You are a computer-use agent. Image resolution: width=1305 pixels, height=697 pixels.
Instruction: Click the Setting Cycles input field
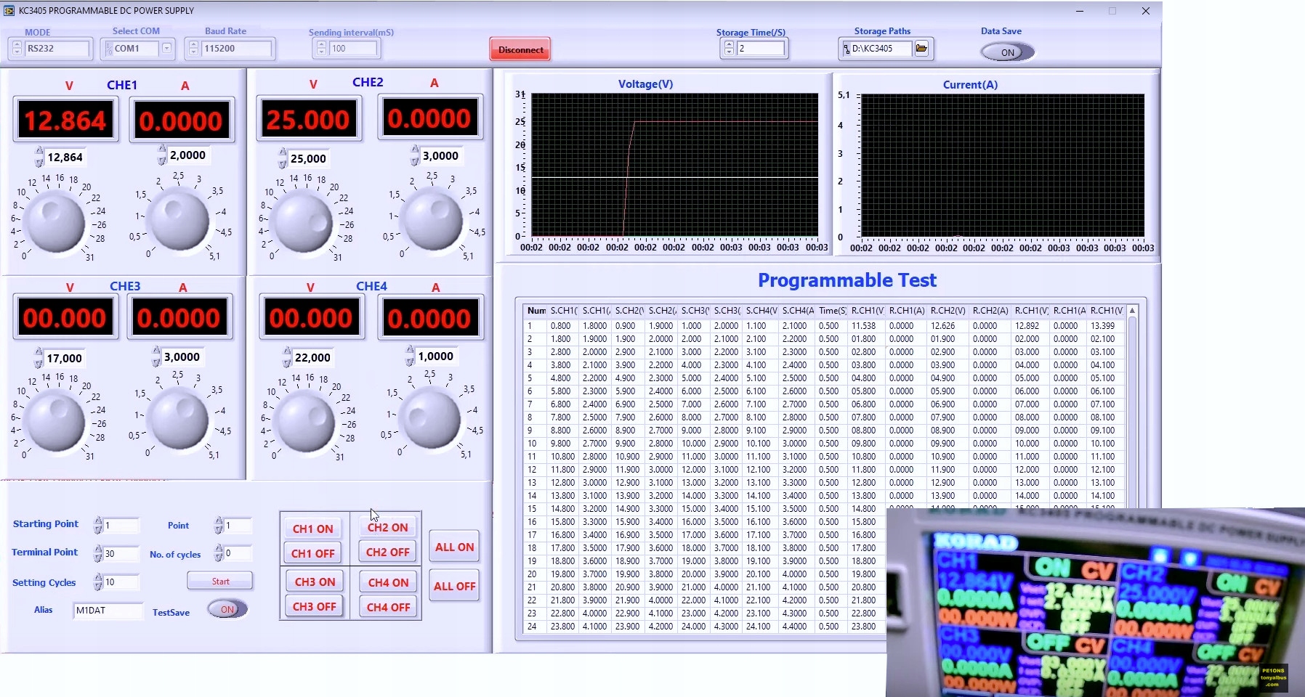(121, 582)
